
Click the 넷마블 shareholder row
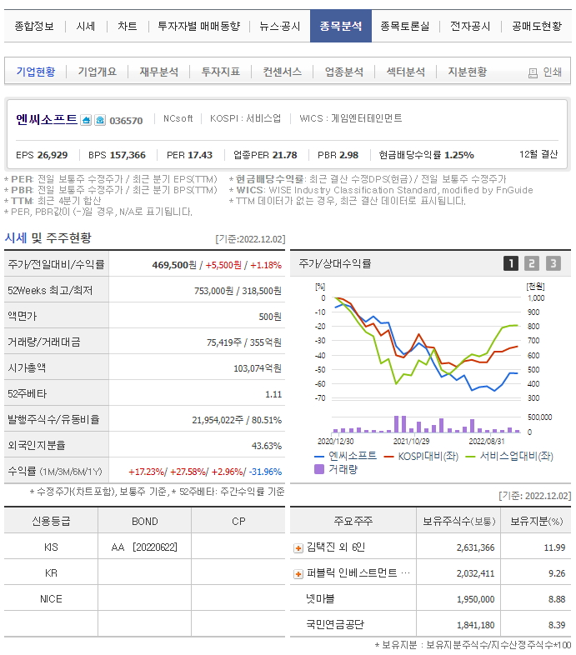(430, 599)
